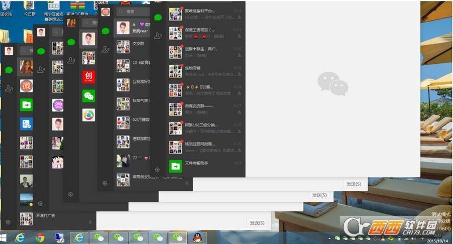The height and width of the screenshot is (244, 453).
Task: Open Google Chrome from the taskbar
Action: click(x=40, y=238)
